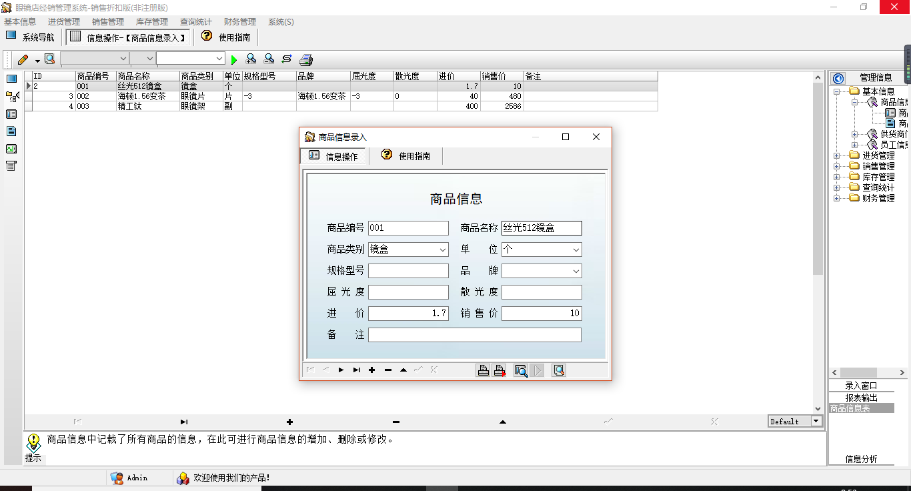Click the 信息分析 panel button

(861, 459)
